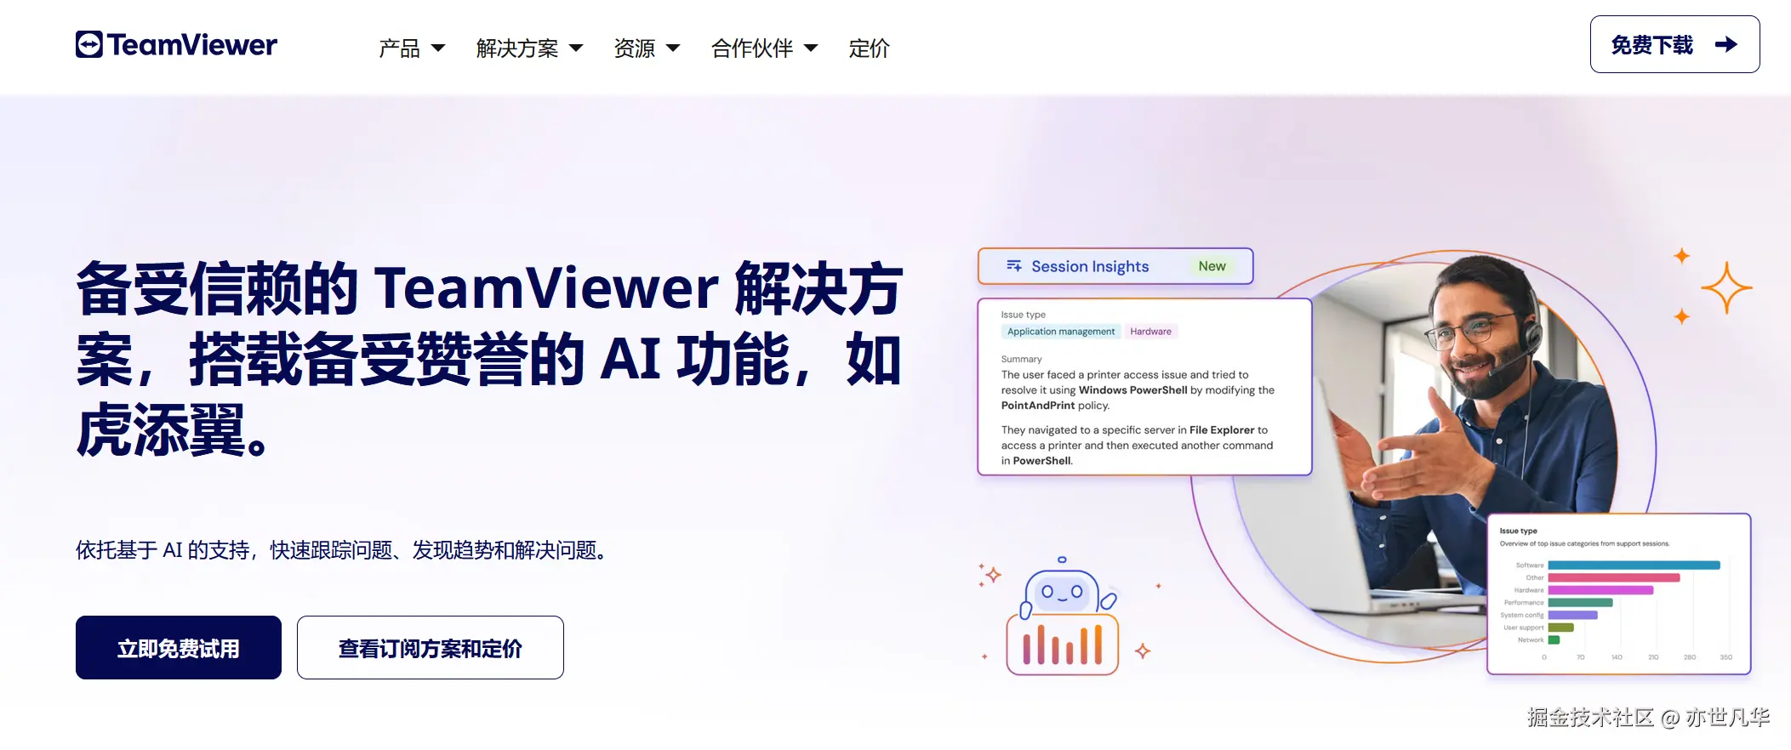Click the 免费下载 button
The image size is (1791, 750).
point(1674,44)
